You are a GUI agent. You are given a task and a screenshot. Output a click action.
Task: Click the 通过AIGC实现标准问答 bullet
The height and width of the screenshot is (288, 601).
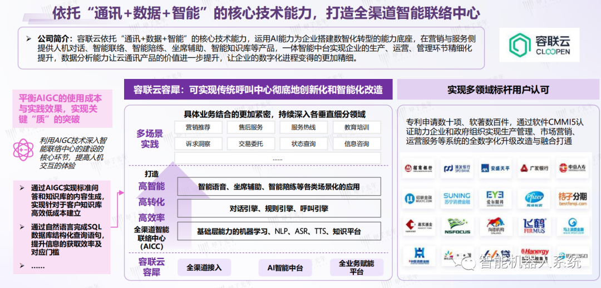click(x=67, y=200)
